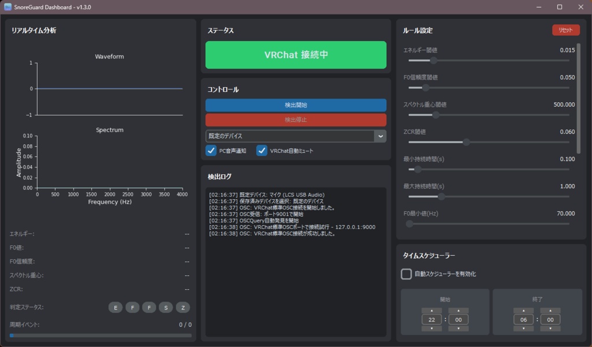Click the second F (F0信頼度) status badge
The image size is (592, 347).
149,307
